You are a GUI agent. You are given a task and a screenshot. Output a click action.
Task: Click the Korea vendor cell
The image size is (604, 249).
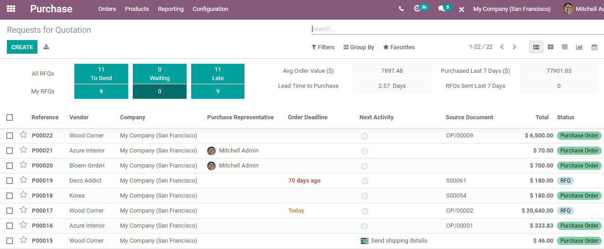(x=77, y=196)
